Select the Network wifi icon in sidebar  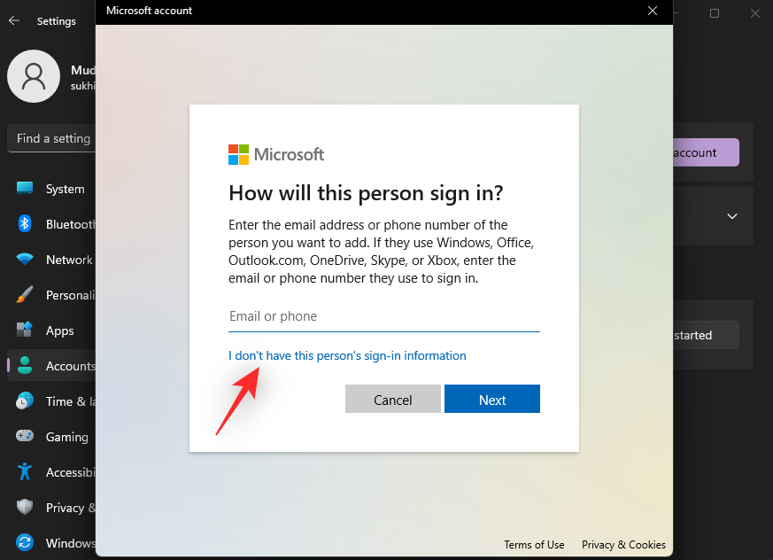(x=24, y=259)
